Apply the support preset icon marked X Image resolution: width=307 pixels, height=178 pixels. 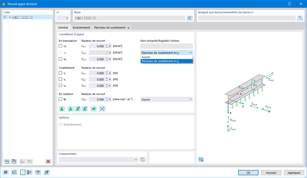pyautogui.click(x=78, y=109)
